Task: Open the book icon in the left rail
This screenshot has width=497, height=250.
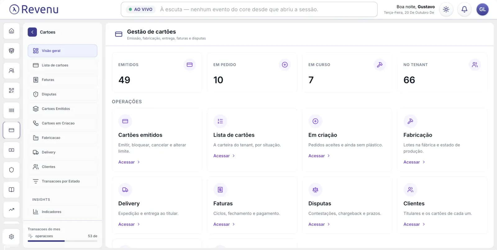Action: (11, 190)
